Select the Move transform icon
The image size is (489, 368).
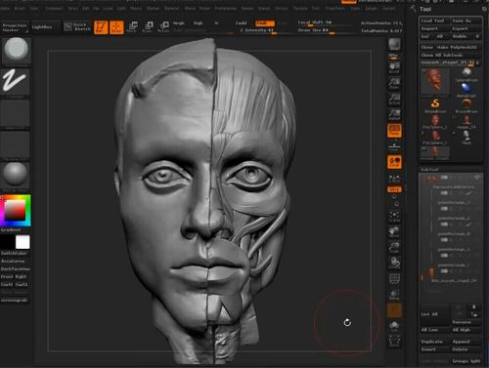click(x=132, y=27)
